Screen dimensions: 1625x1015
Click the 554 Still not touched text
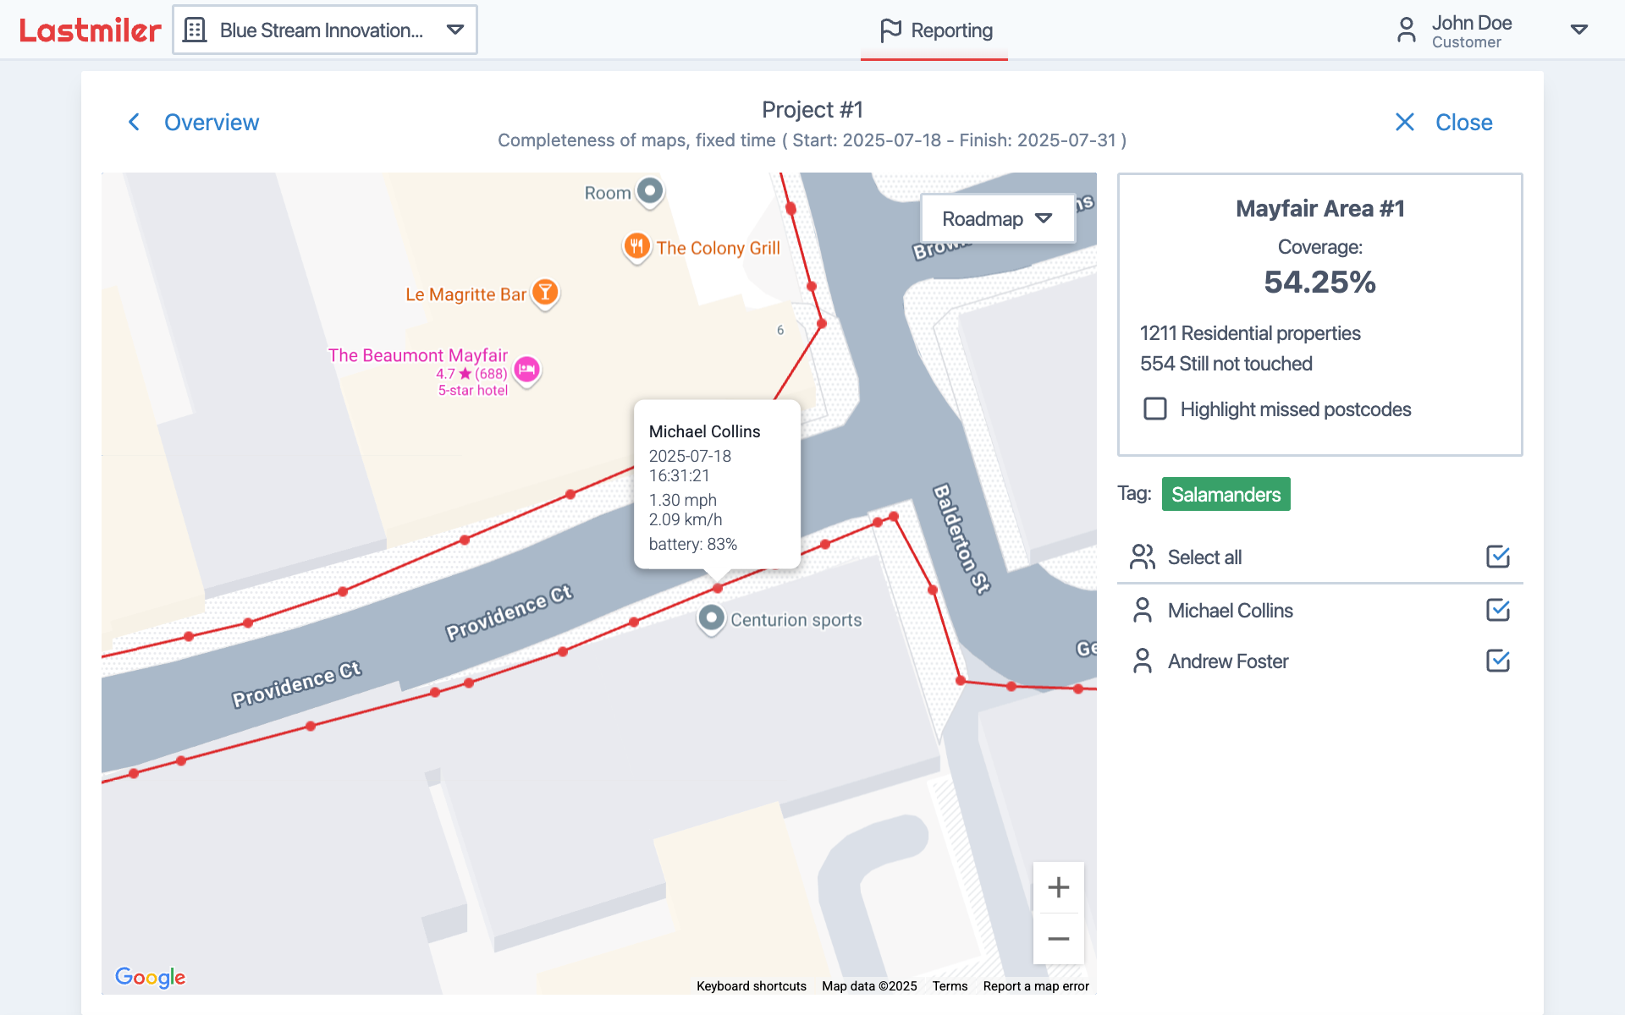point(1226,364)
